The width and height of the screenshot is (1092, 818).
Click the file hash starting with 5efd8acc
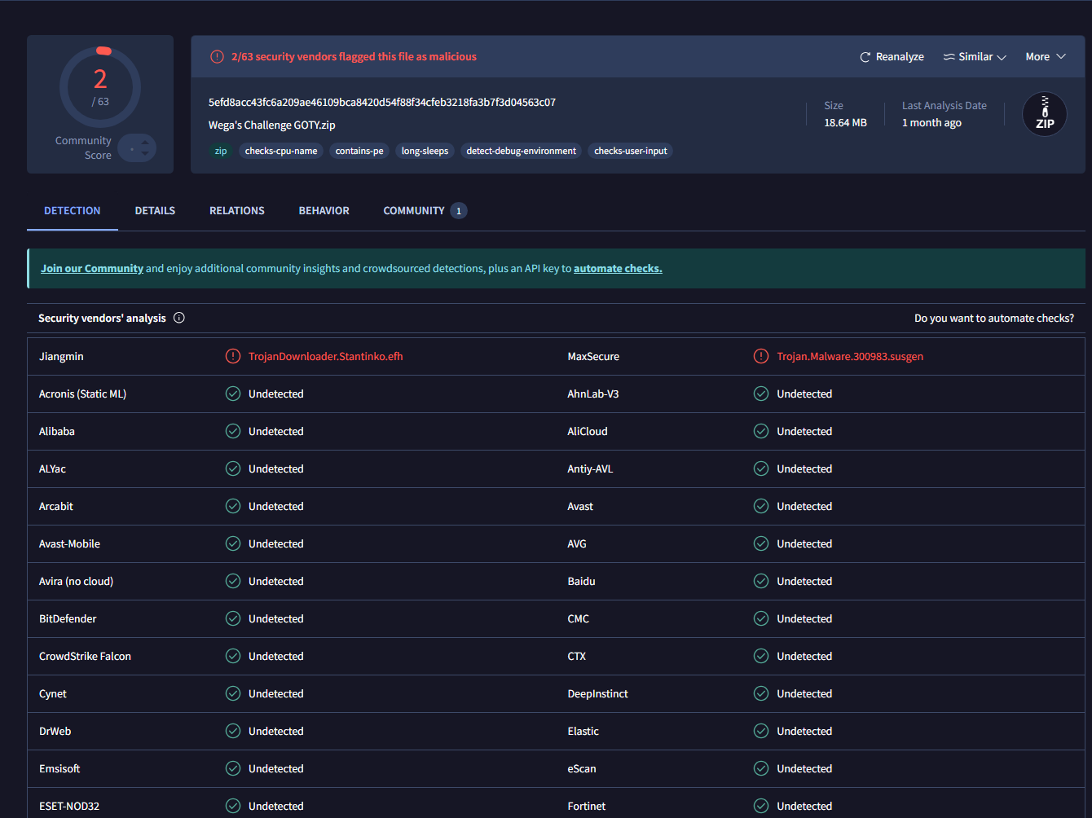click(382, 102)
